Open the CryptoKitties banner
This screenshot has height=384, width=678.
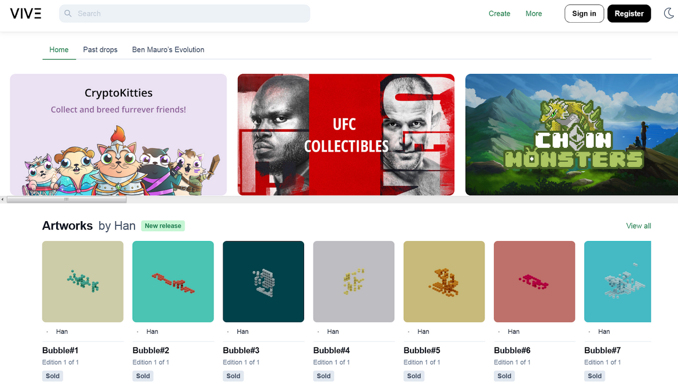(118, 134)
